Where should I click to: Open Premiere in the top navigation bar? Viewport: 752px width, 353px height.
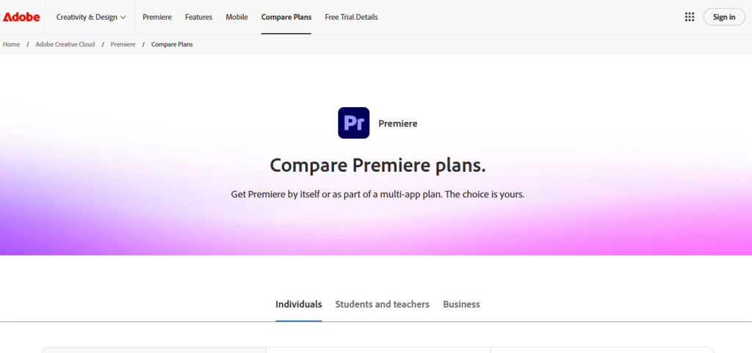click(x=157, y=17)
